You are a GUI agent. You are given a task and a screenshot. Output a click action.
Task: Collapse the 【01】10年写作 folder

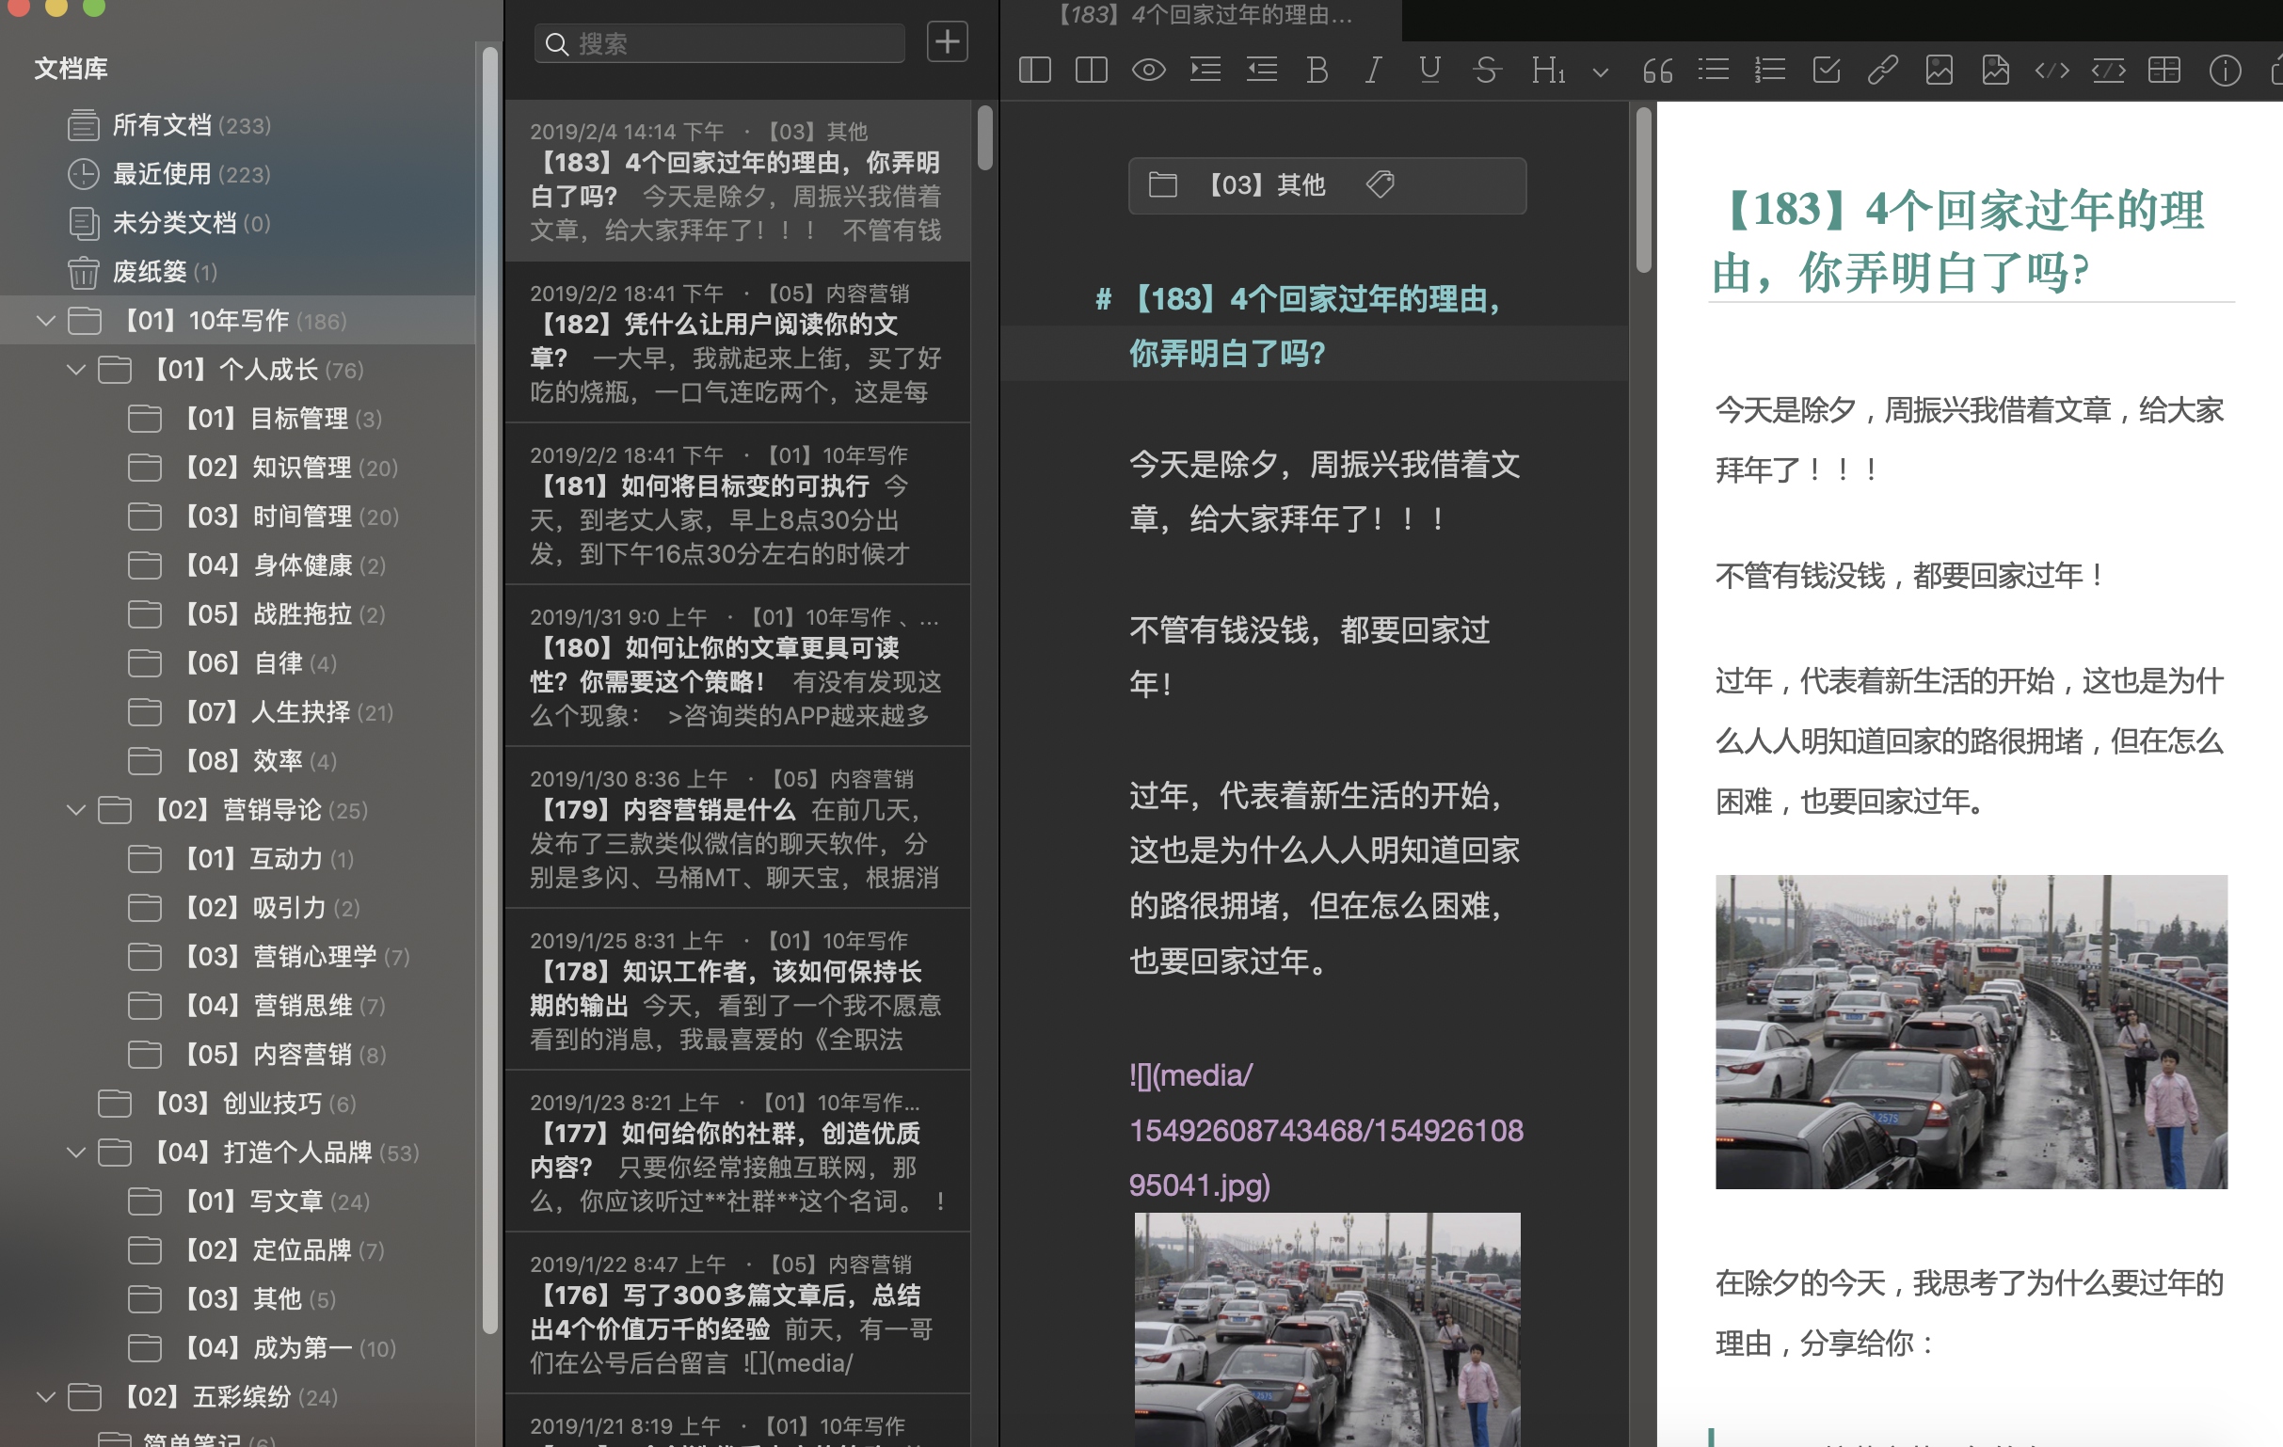(45, 321)
